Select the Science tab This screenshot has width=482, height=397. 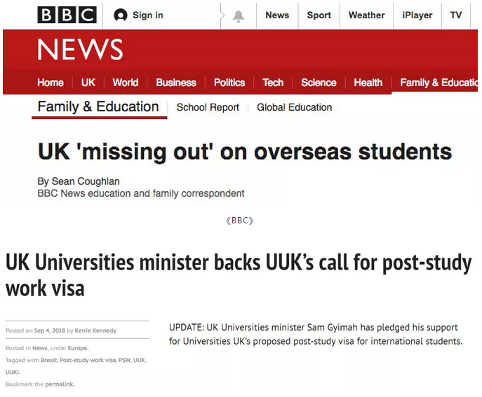coord(319,83)
